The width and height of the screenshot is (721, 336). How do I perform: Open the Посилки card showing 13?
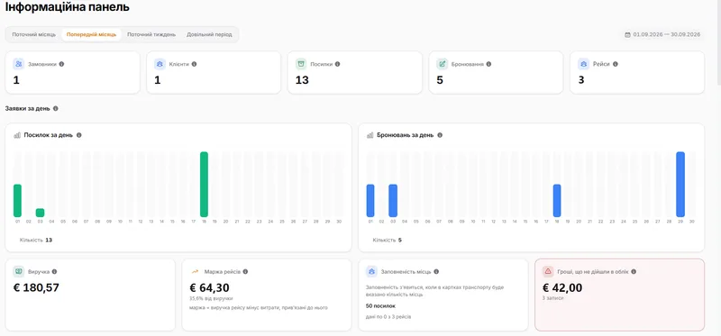[355, 73]
